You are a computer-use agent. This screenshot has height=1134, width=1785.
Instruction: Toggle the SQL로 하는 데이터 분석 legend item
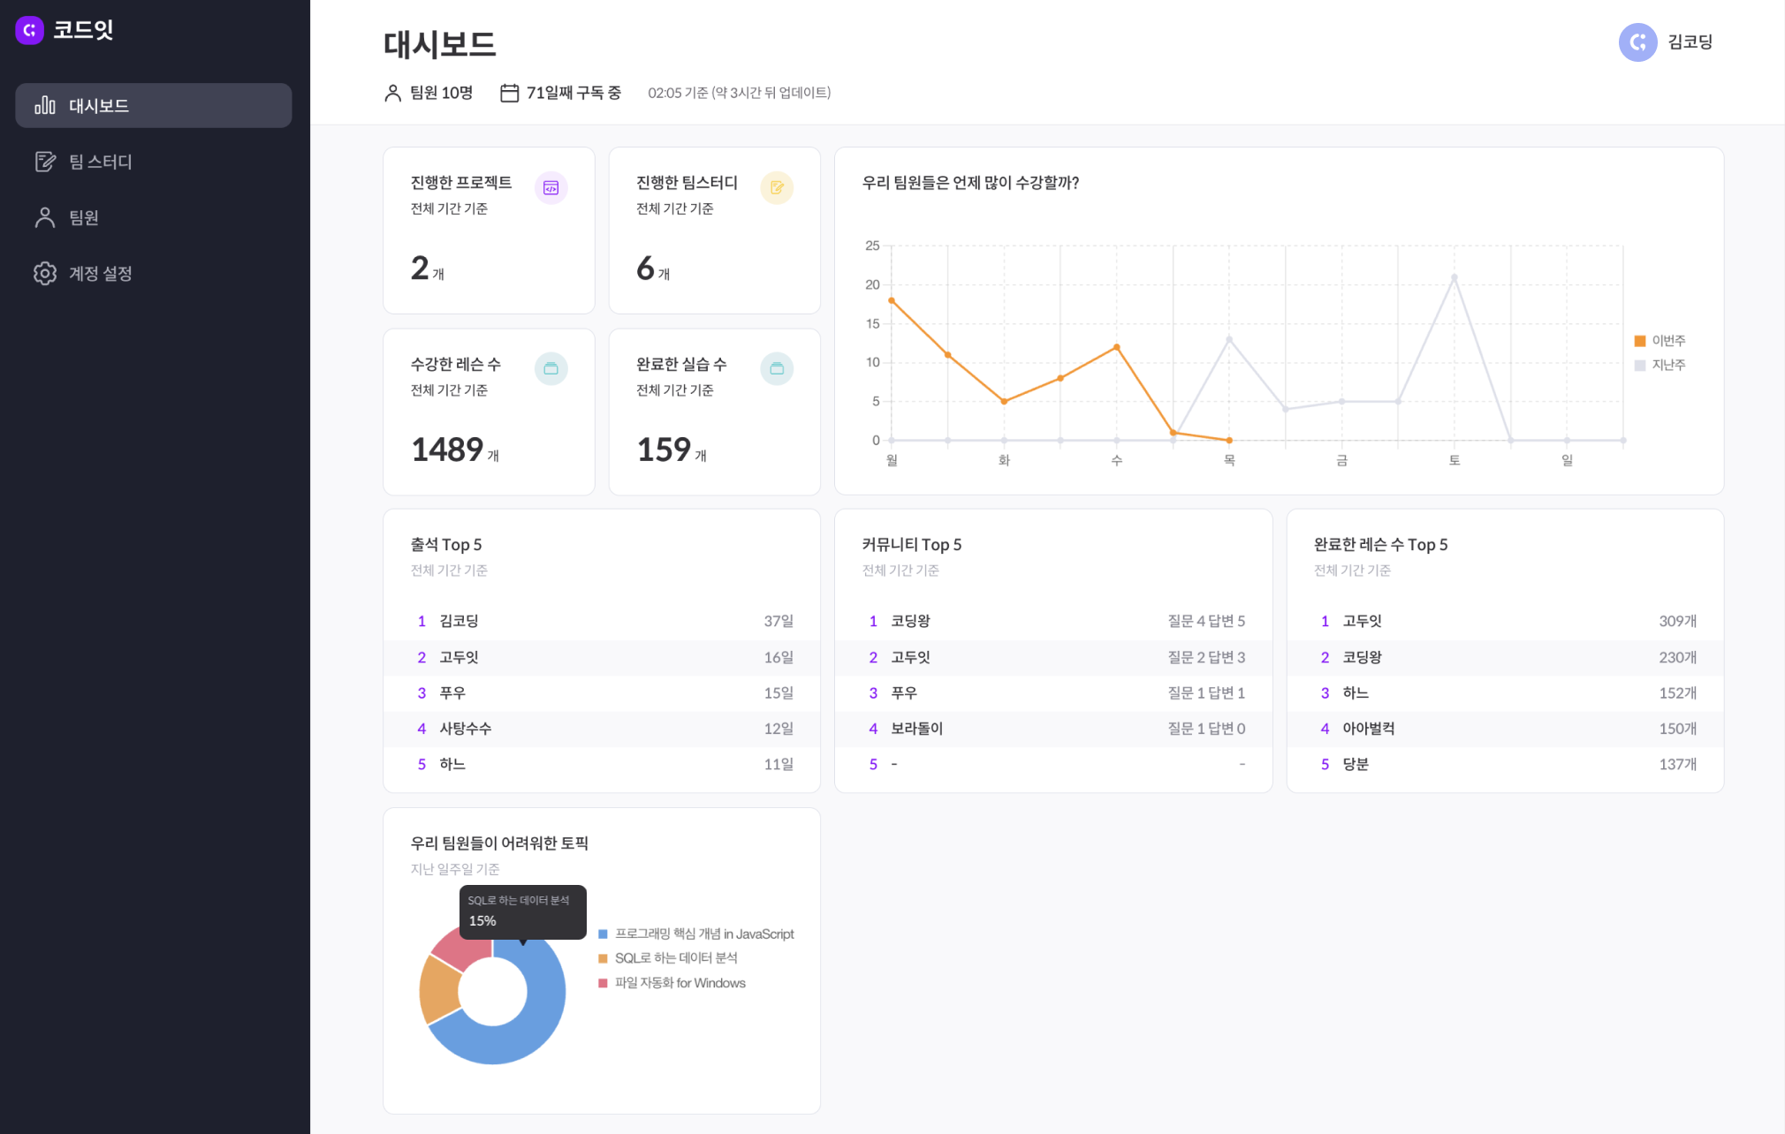click(x=675, y=958)
